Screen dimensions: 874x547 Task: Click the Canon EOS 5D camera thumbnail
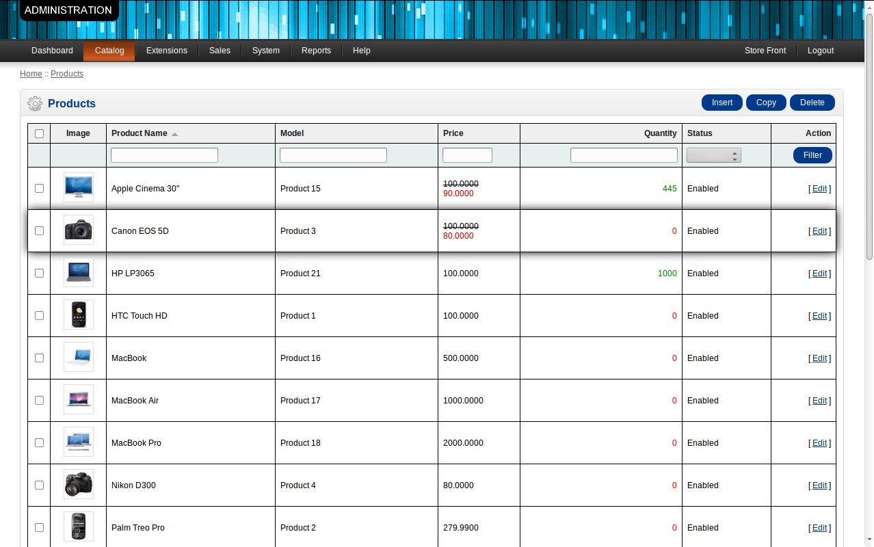click(78, 230)
